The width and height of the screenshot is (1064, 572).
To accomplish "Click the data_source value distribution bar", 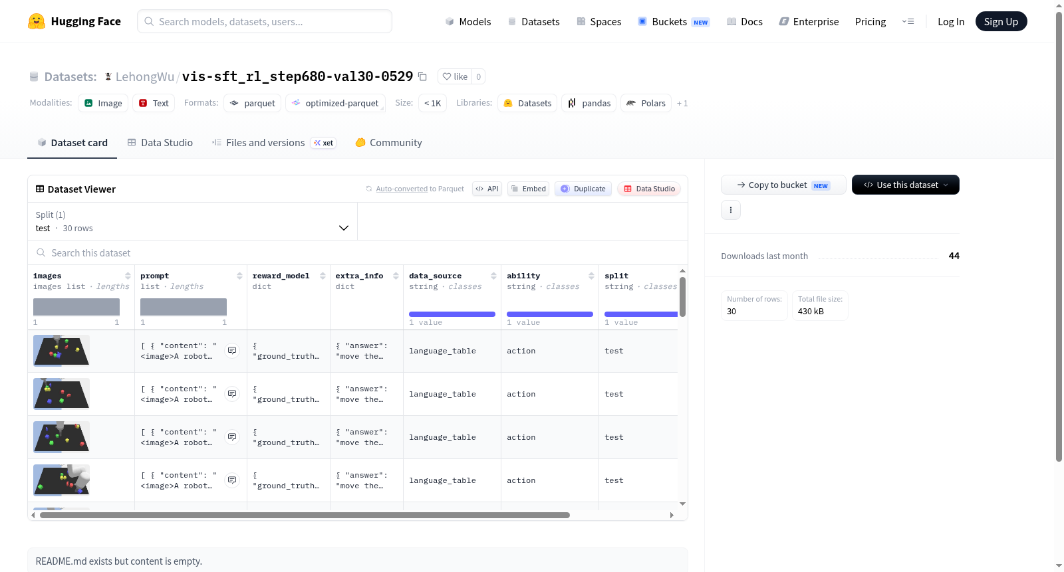I will click(452, 314).
